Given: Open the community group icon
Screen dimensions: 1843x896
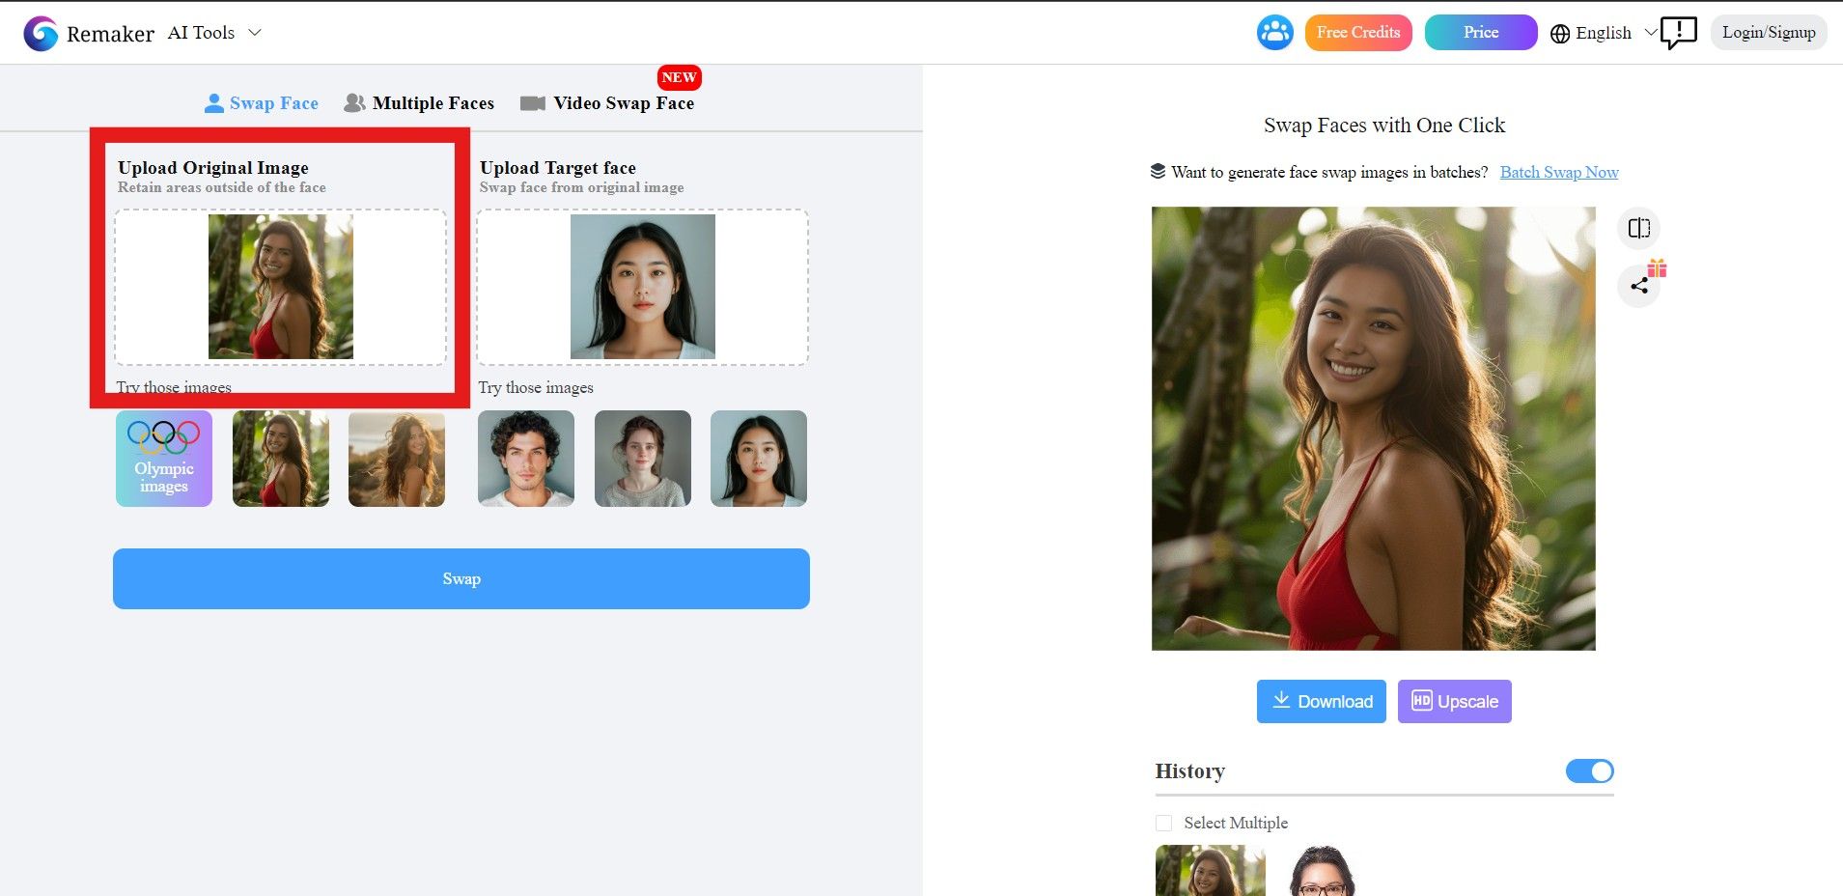Looking at the screenshot, I should [x=1274, y=33].
